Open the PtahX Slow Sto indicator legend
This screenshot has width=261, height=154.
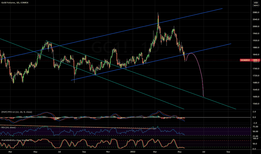[17, 140]
